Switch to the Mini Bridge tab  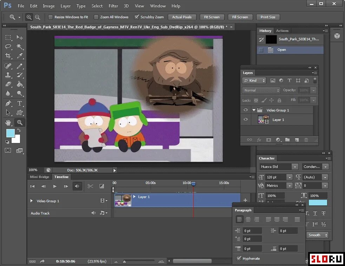(x=40, y=177)
